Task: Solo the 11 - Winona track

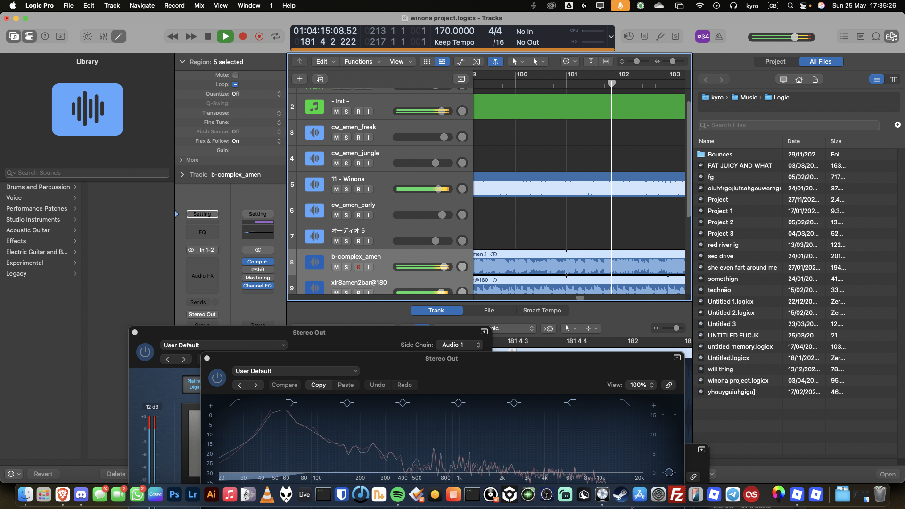Action: [346, 189]
